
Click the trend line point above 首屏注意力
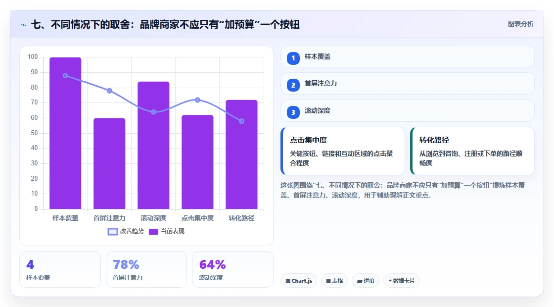[109, 91]
